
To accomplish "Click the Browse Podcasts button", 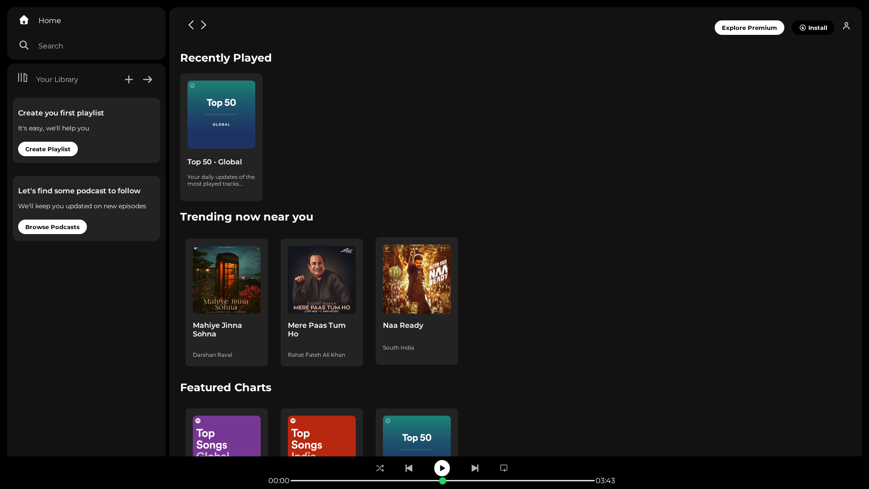I will 53,227.
